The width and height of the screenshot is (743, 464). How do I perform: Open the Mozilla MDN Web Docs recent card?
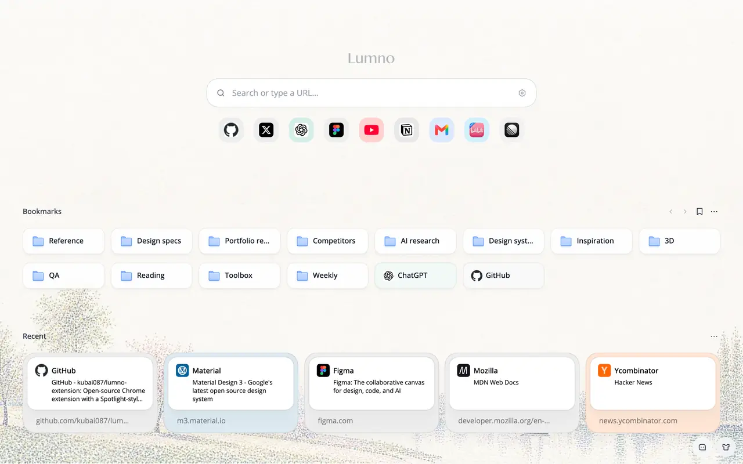(x=512, y=393)
